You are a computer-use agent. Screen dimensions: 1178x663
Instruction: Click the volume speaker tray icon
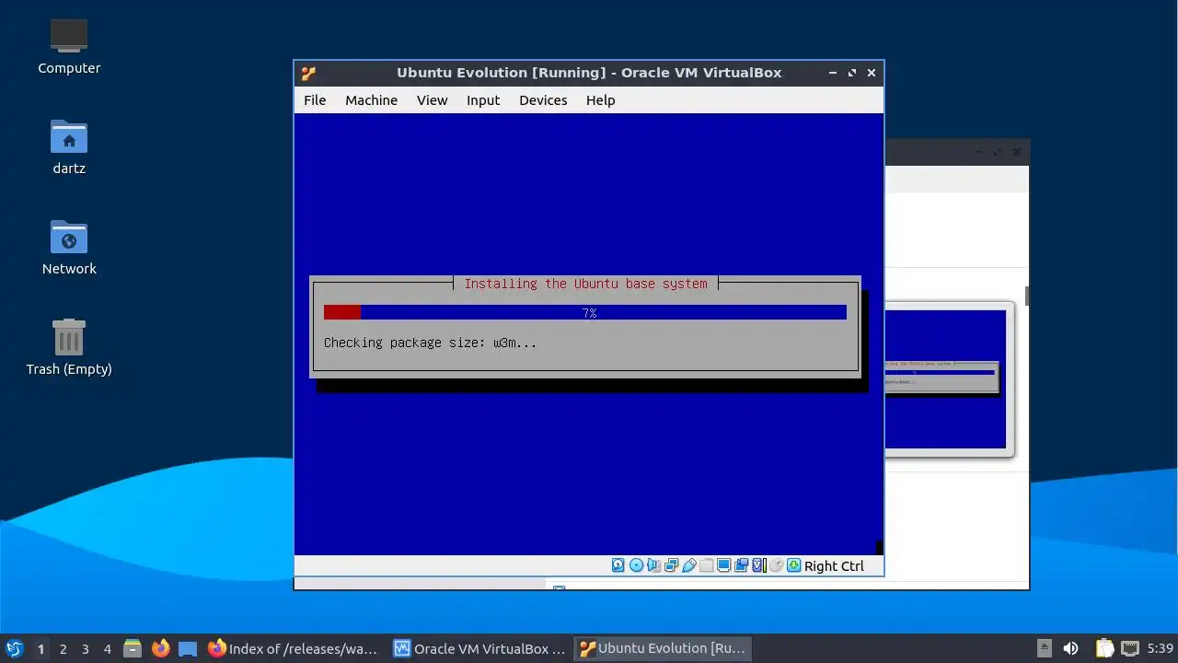point(1070,648)
